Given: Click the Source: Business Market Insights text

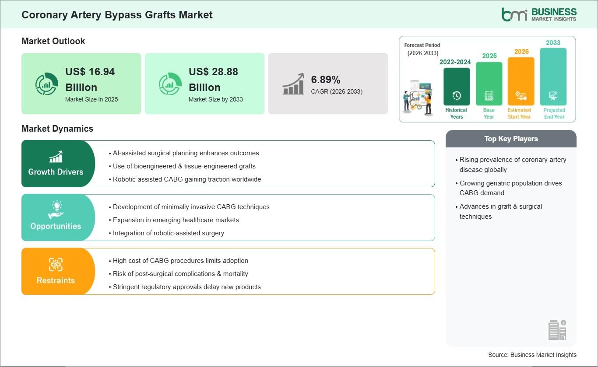Looking at the screenshot, I should click(532, 355).
